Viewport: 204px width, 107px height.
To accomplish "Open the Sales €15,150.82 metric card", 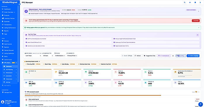I will click(97, 74).
